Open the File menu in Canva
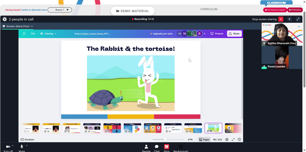Screen dimensions: 306x152 [33, 34]
